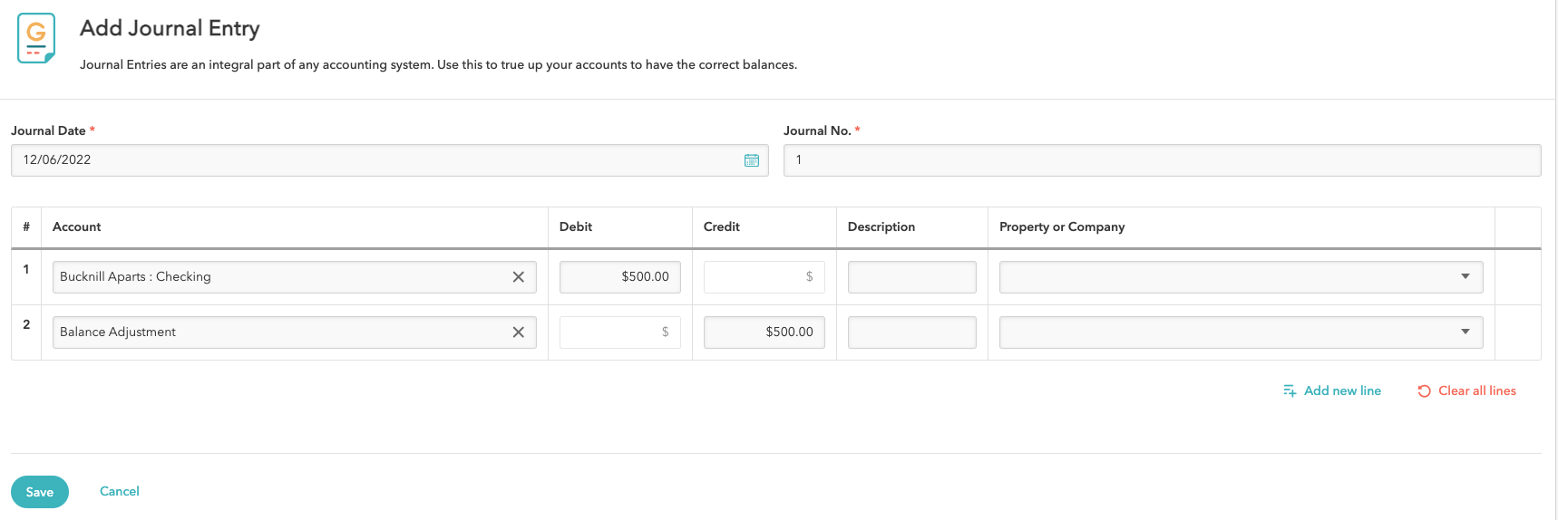This screenshot has height=520, width=1558.
Task: Click the journal entry logo icon
Action: pos(36,38)
